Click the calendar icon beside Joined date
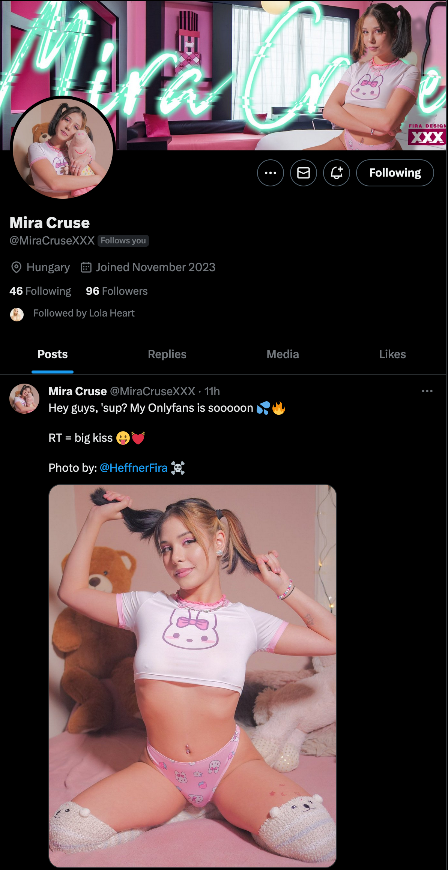Image resolution: width=448 pixels, height=870 pixels. [86, 267]
